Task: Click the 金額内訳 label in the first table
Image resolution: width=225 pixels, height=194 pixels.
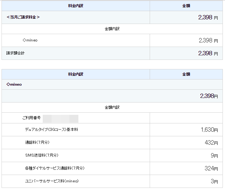Action: pyautogui.click(x=112, y=29)
